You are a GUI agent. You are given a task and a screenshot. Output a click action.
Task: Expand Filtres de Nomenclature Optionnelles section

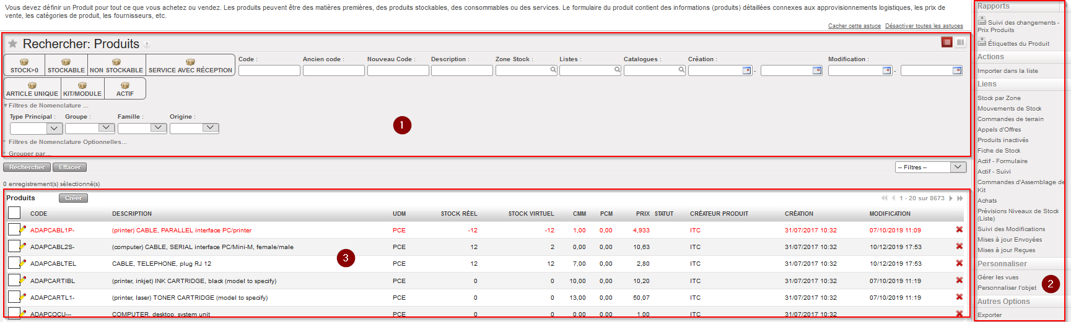pyautogui.click(x=68, y=142)
